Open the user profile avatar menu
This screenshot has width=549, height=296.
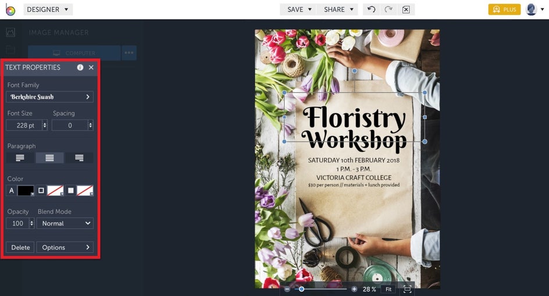(x=535, y=9)
